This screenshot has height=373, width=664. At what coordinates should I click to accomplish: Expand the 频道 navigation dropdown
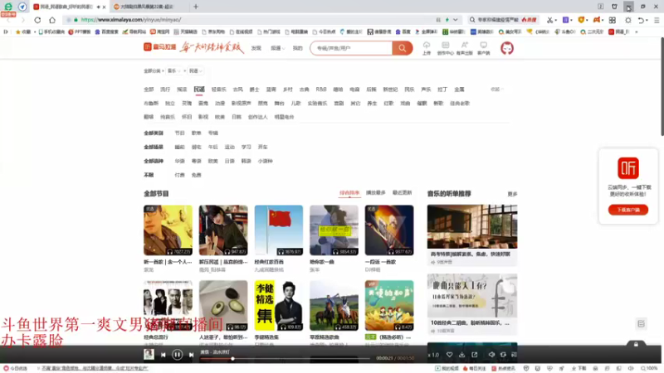coord(277,48)
